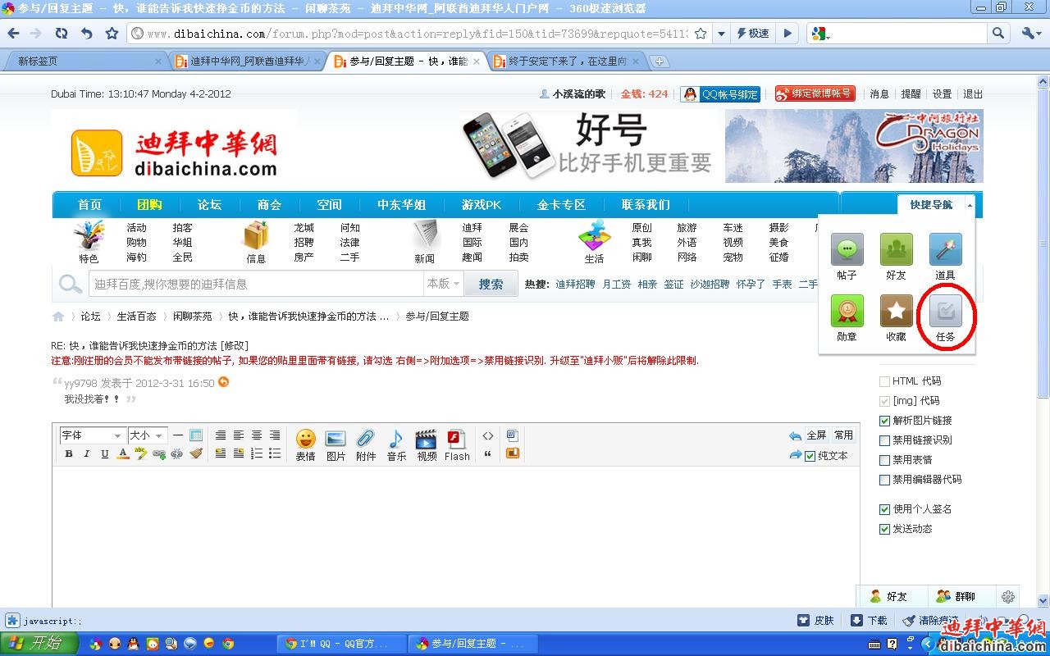The width and height of the screenshot is (1050, 656).
Task: Click the 搜索 search button
Action: pos(491,284)
